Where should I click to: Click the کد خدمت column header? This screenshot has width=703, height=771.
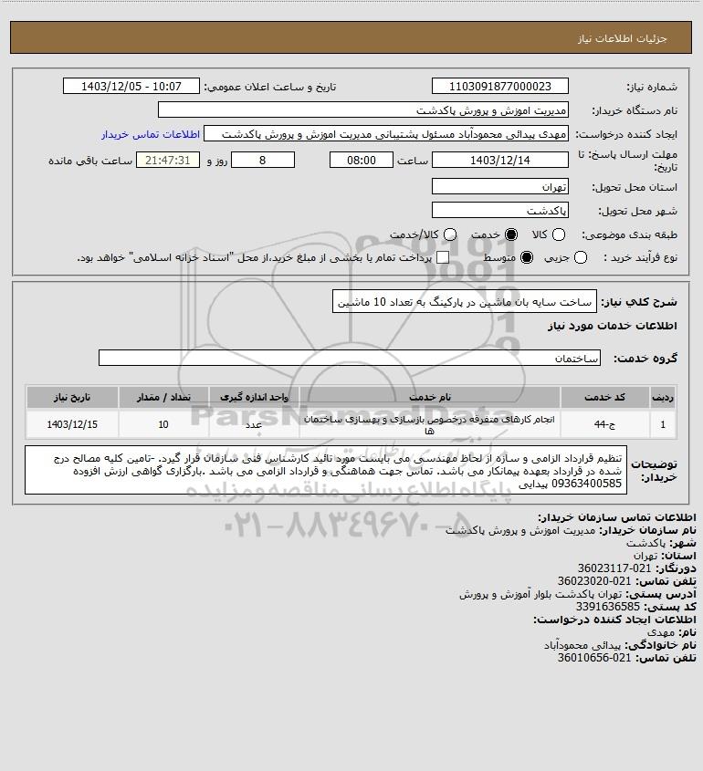tap(604, 397)
